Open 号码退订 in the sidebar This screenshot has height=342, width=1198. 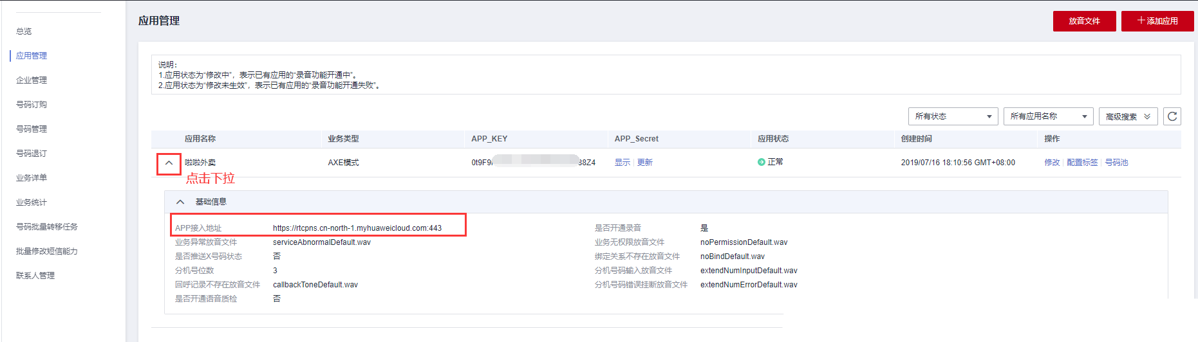pyautogui.click(x=32, y=154)
